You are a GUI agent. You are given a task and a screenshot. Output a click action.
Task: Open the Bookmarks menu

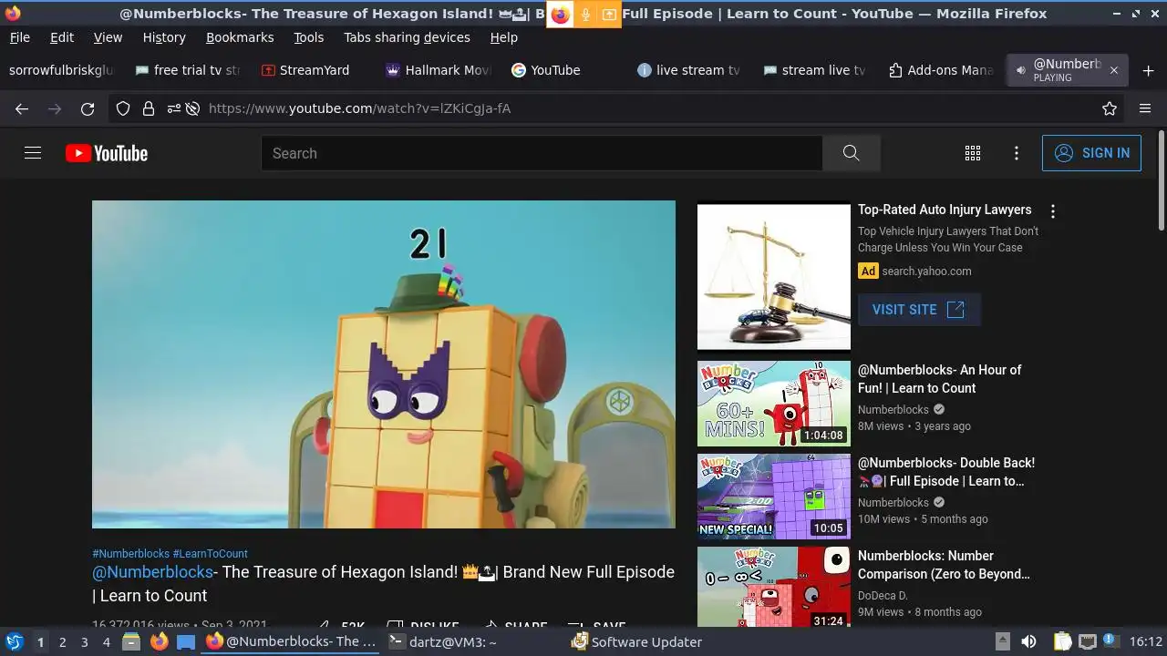click(x=240, y=37)
